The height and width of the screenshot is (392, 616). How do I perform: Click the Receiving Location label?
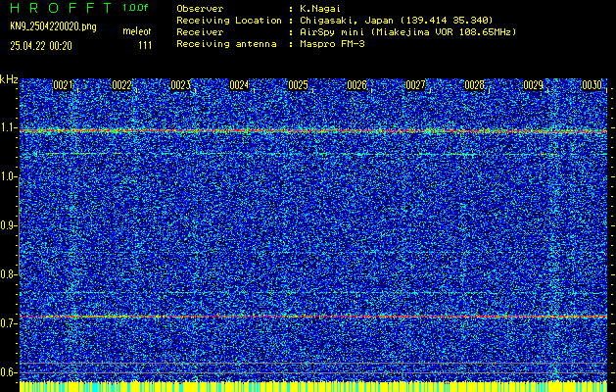pyautogui.click(x=229, y=21)
